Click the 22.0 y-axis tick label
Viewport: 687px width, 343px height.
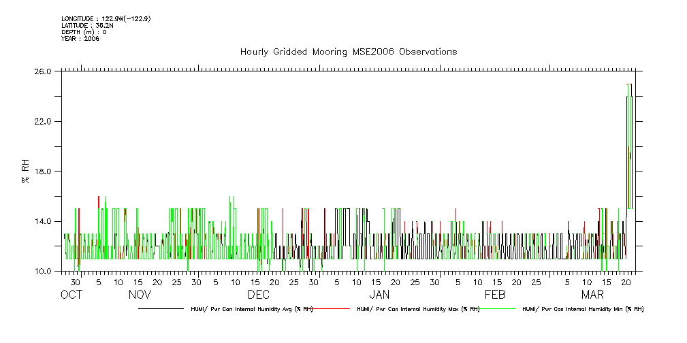[x=44, y=121]
